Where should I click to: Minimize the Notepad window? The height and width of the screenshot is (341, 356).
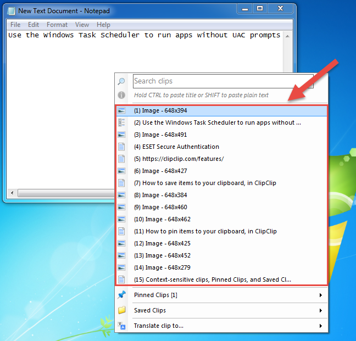[245, 9]
